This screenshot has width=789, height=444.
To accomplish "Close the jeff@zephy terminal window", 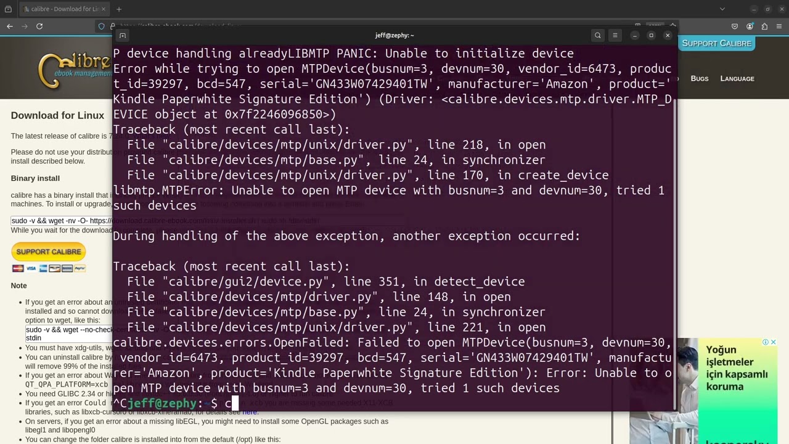I will tap(668, 36).
